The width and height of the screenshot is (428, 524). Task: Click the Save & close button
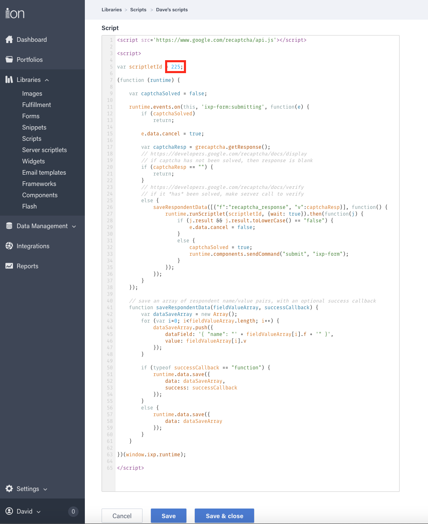[x=224, y=516]
